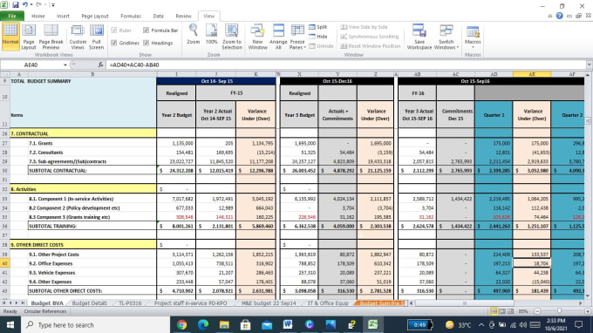The image size is (593, 333).
Task: Click the Split button
Action: pos(318,27)
